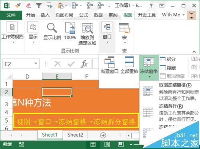Open the Name Box dropdown arrow
The height and width of the screenshot is (149, 200).
(36, 64)
